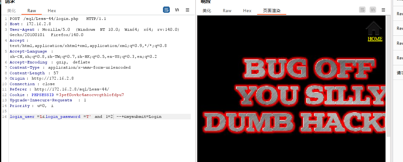Click the text/html Accept value line
Viewport: 403px width, 162px height.
[x=88, y=46]
